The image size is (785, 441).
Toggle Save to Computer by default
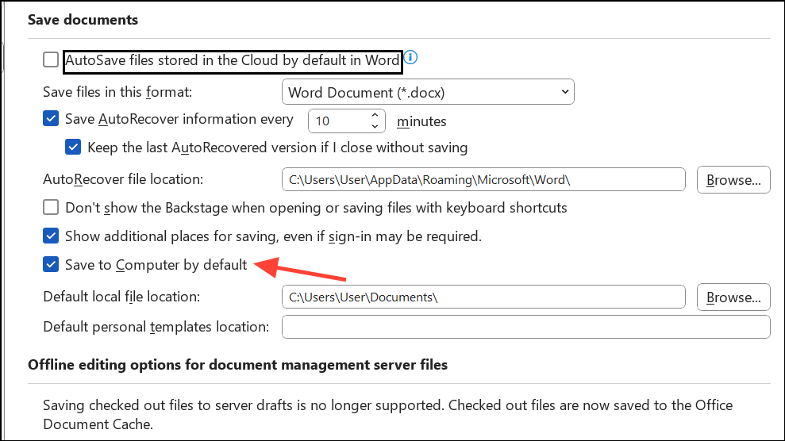click(51, 264)
